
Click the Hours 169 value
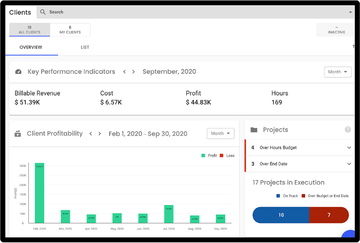coord(276,102)
